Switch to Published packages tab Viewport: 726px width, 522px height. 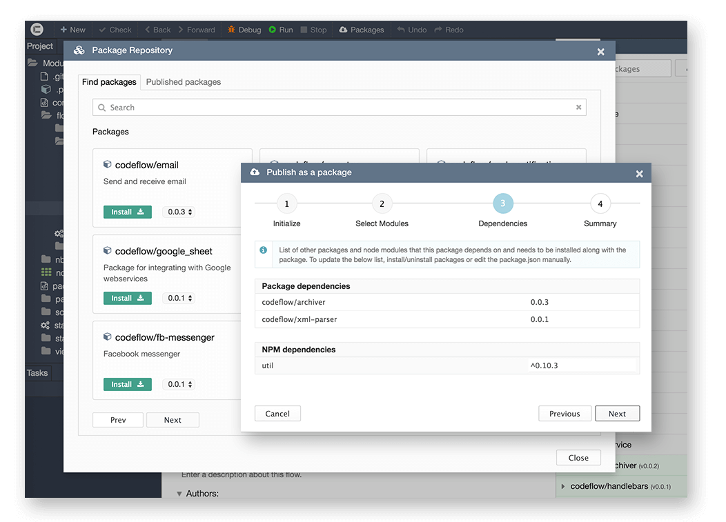(x=184, y=82)
